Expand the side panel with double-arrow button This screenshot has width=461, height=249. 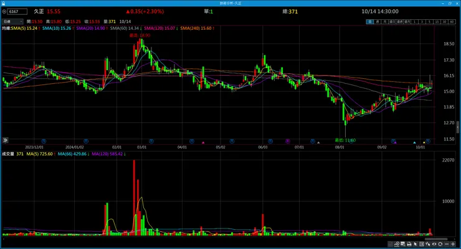pos(5,140)
